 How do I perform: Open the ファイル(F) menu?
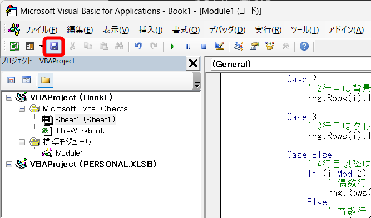pos(41,30)
